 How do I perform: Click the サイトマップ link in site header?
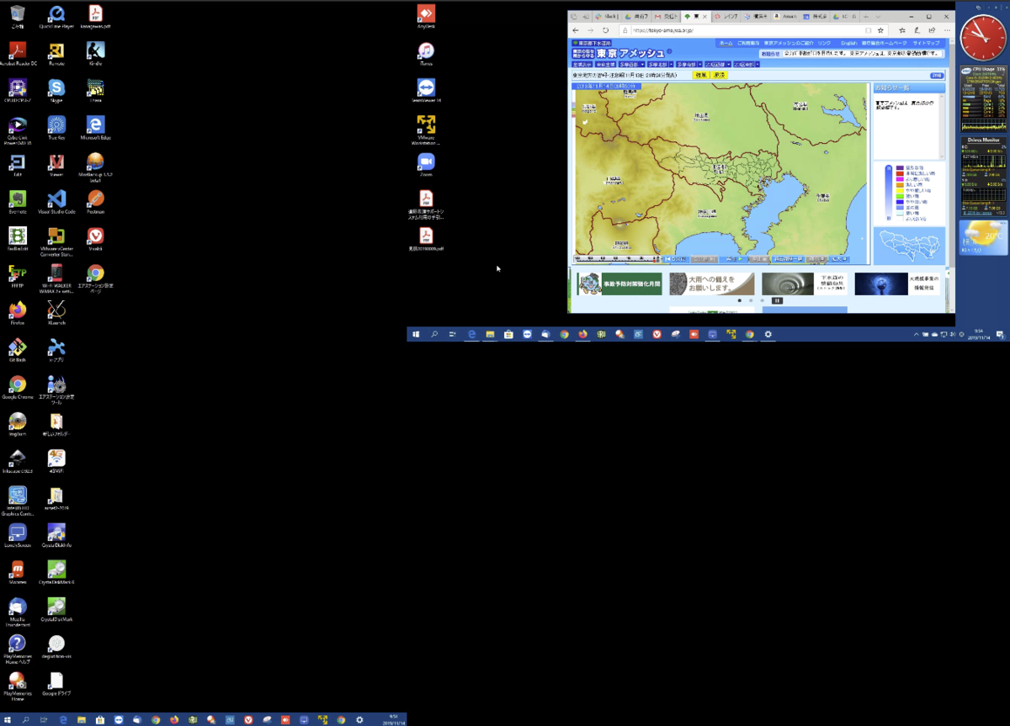coord(926,43)
